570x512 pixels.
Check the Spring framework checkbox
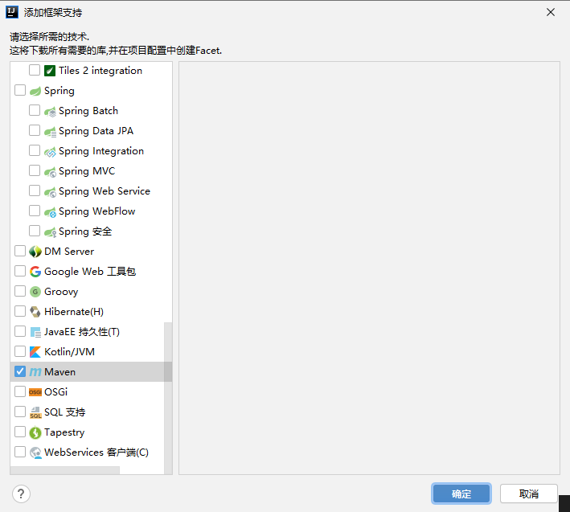coord(20,90)
